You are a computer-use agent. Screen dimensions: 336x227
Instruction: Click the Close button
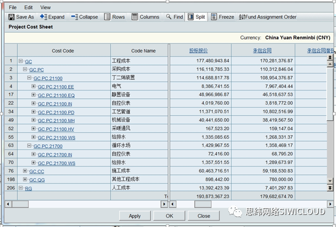click(204, 216)
